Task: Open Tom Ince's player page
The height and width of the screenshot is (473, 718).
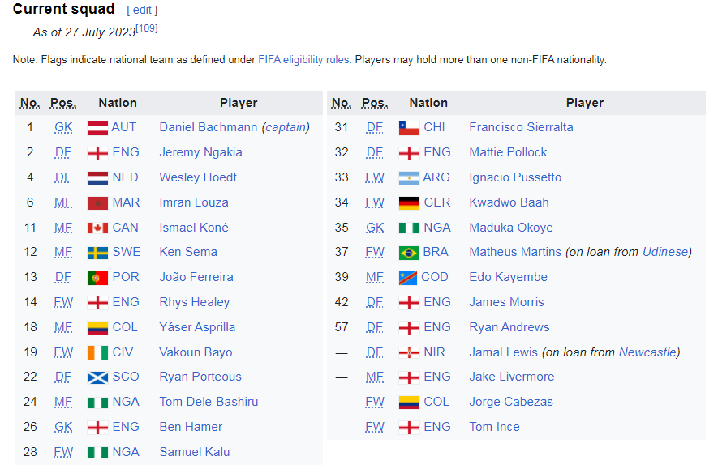Action: (x=494, y=427)
